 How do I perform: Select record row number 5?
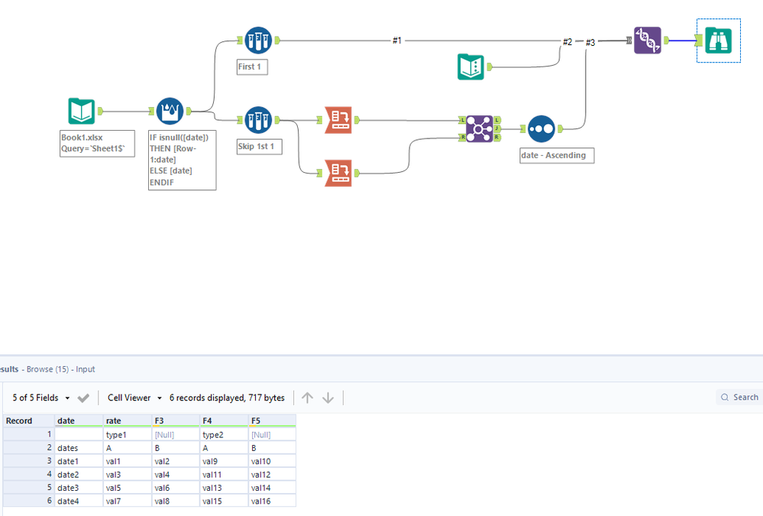(29, 488)
